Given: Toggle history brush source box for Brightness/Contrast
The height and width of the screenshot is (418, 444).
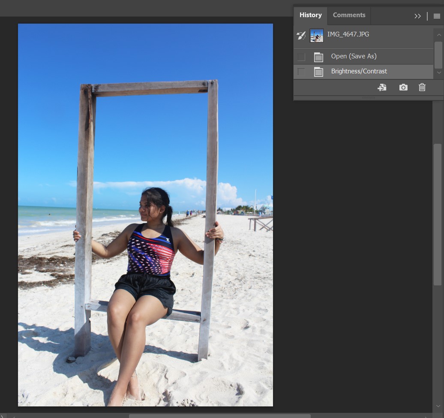Looking at the screenshot, I should [x=301, y=72].
